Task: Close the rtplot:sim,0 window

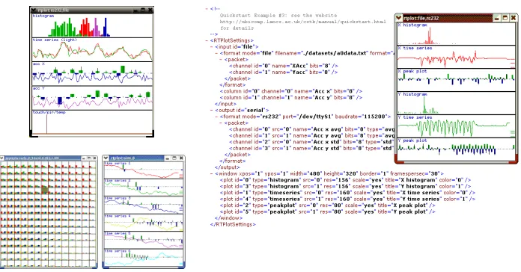Action: tap(181, 158)
